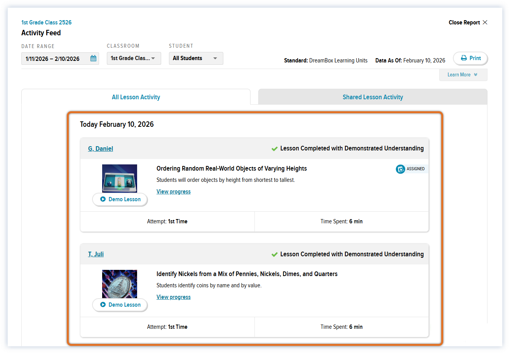Click the X icon to close the report
510x354 pixels.
tap(485, 22)
